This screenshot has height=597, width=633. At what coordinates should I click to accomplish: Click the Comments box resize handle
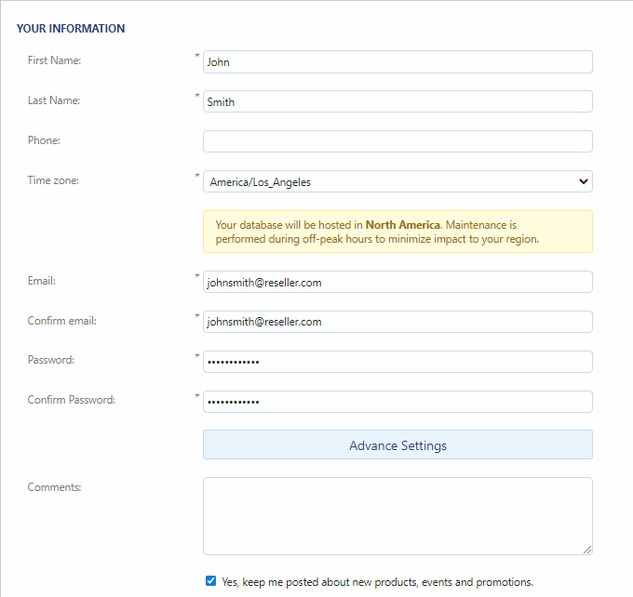[x=587, y=550]
